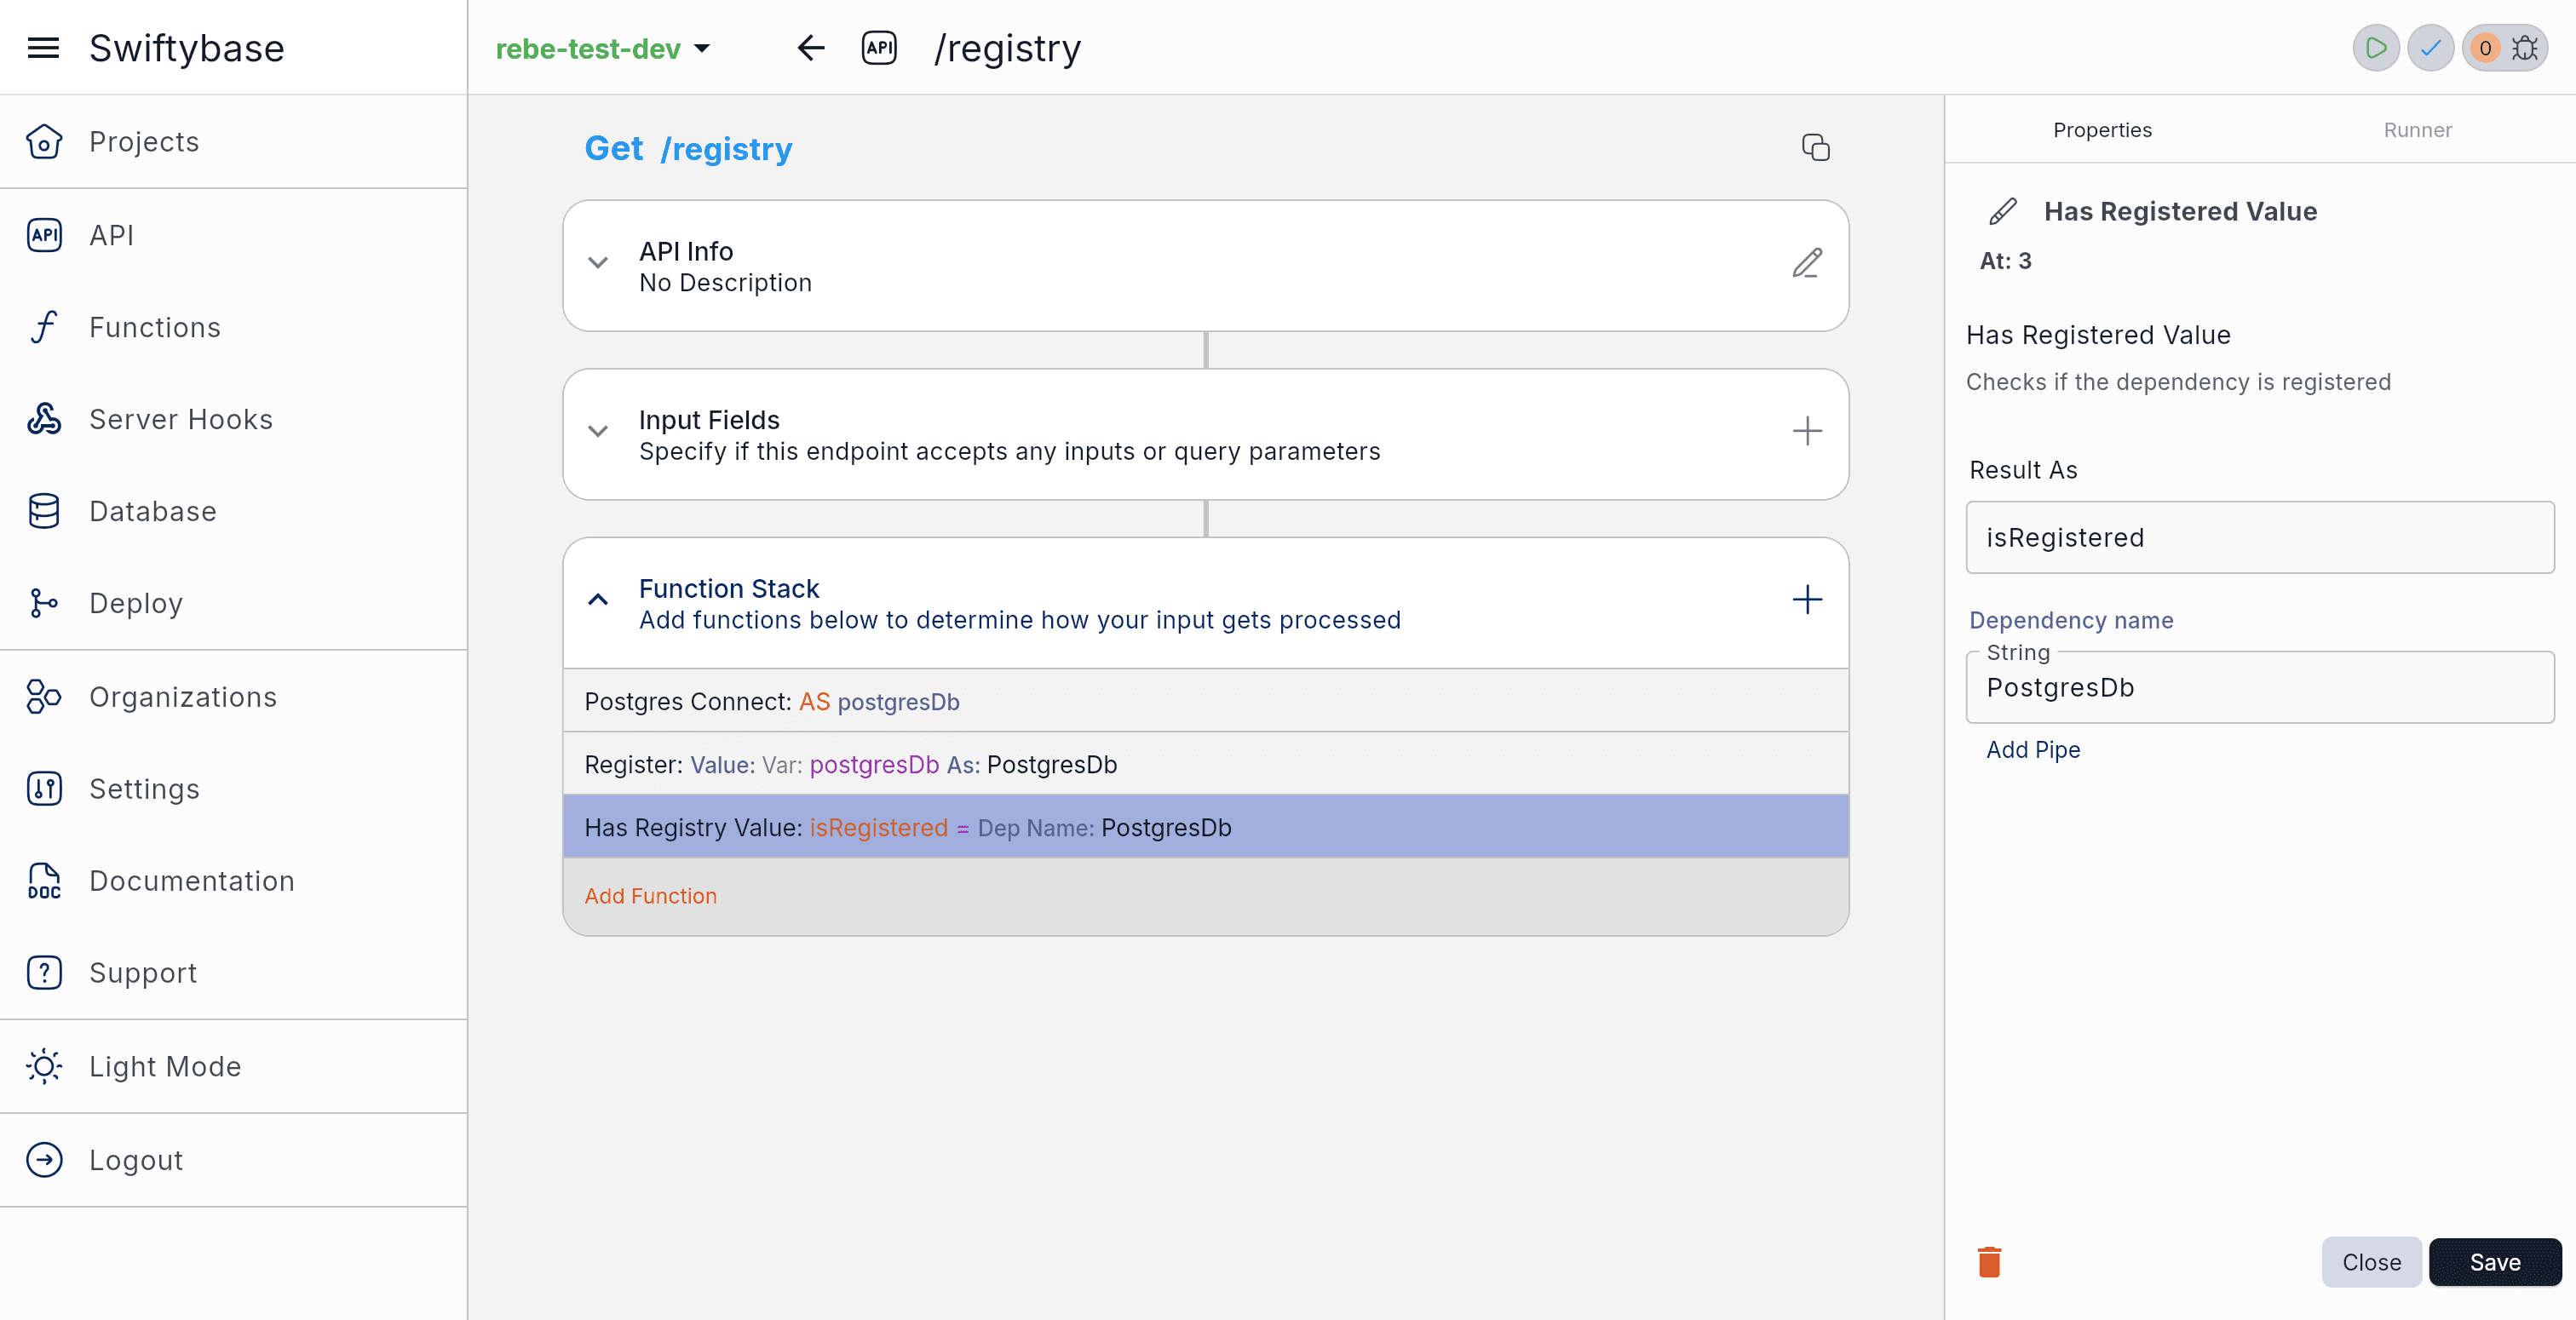Screen dimensions: 2576x1320
Task: Go back with the left arrow
Action: [x=810, y=48]
